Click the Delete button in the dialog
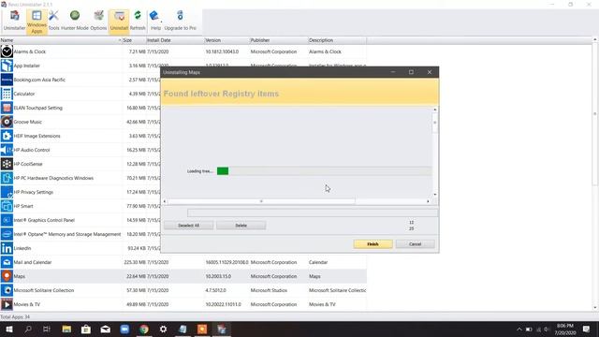The height and width of the screenshot is (337, 599). 241,226
